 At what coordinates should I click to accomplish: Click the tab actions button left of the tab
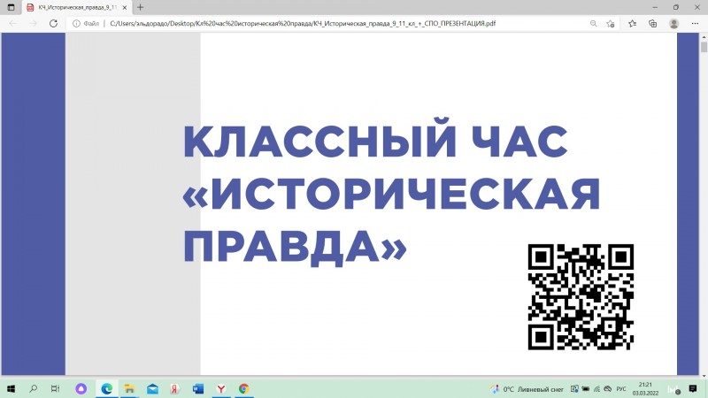[x=11, y=7]
